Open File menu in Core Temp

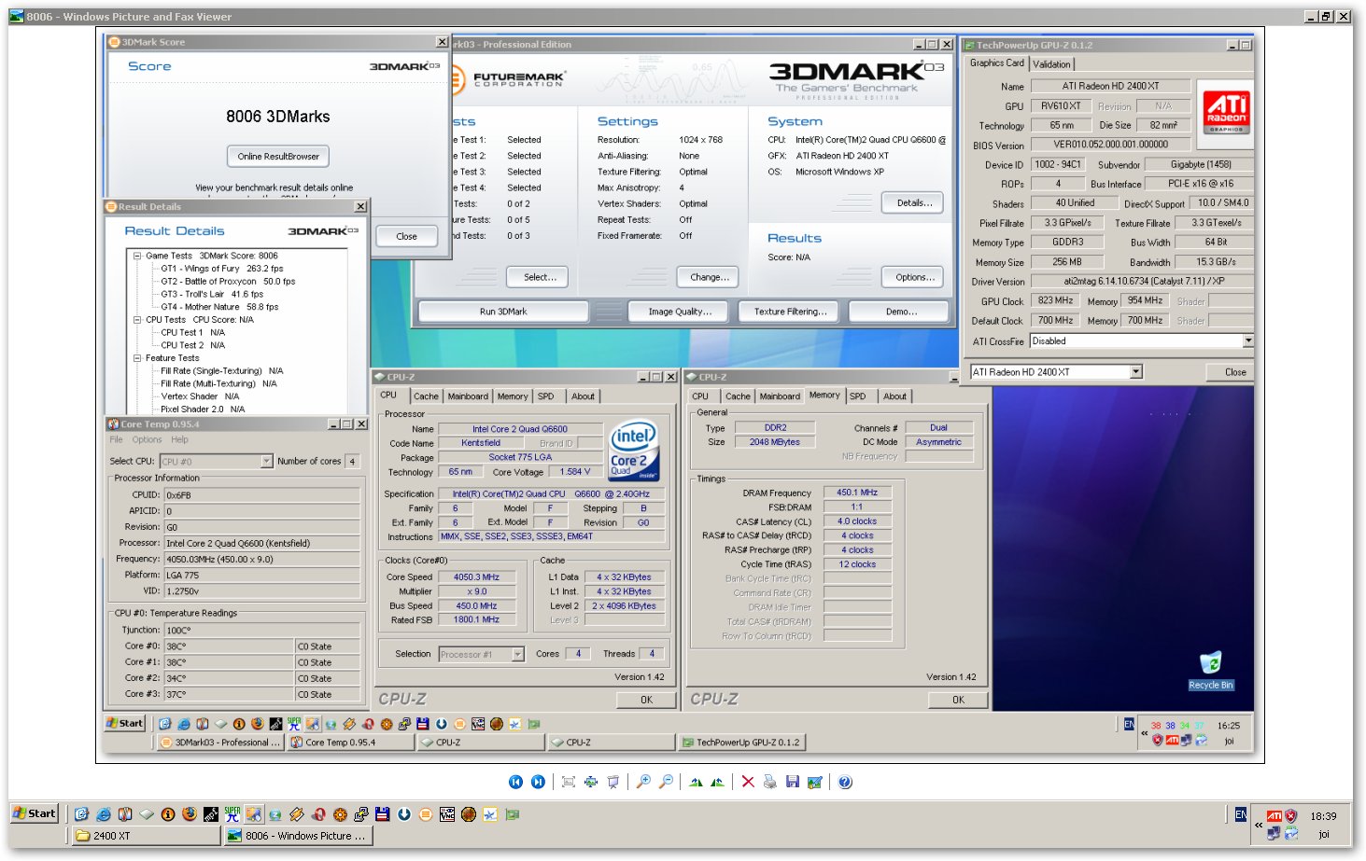tap(116, 439)
